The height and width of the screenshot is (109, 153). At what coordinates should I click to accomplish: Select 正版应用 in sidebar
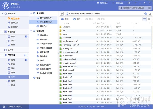click(14, 23)
